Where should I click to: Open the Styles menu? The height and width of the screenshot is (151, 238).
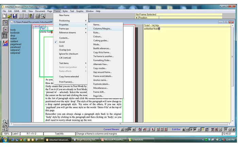click(65, 11)
